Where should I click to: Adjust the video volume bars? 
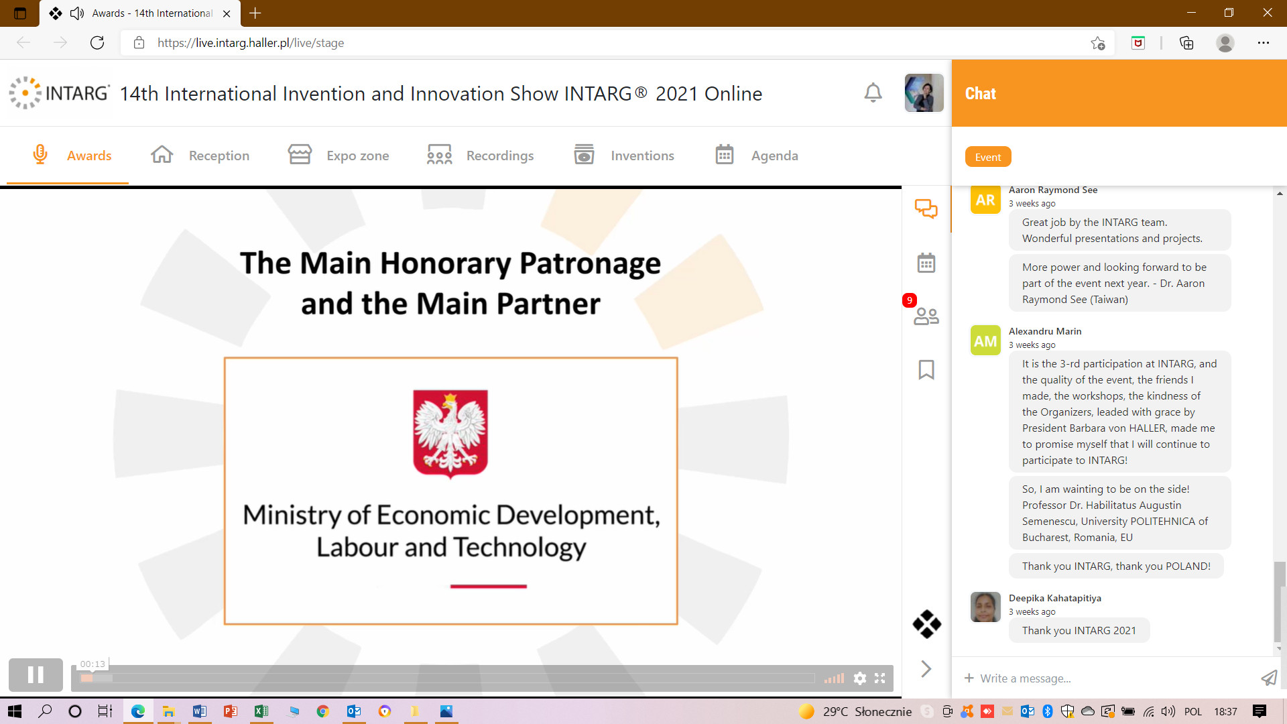834,678
